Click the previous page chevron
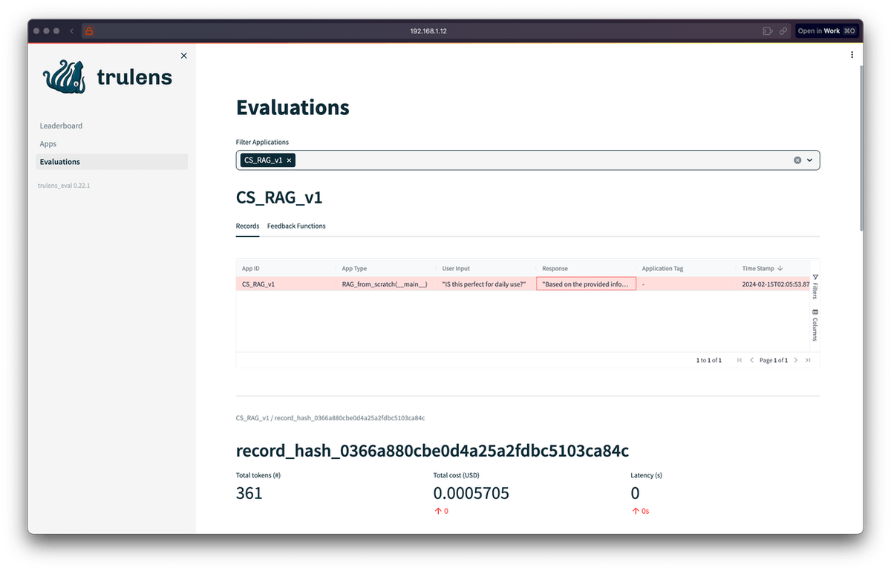This screenshot has height=571, width=891. 751,359
